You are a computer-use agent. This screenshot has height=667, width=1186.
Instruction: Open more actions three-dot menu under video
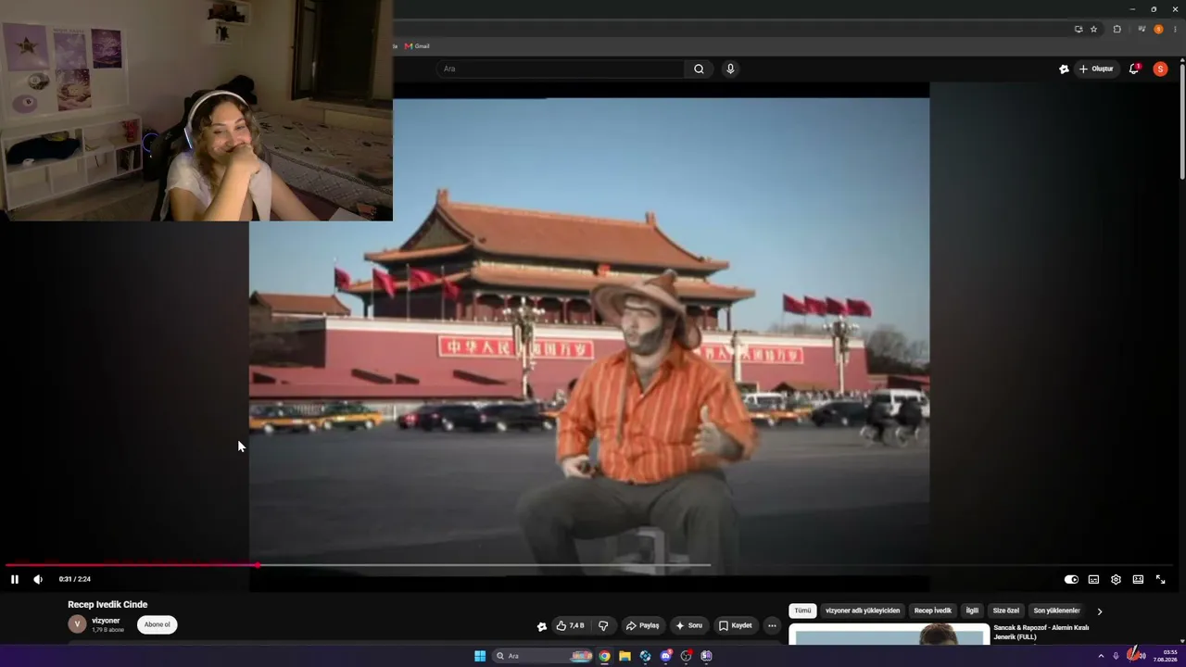(772, 626)
